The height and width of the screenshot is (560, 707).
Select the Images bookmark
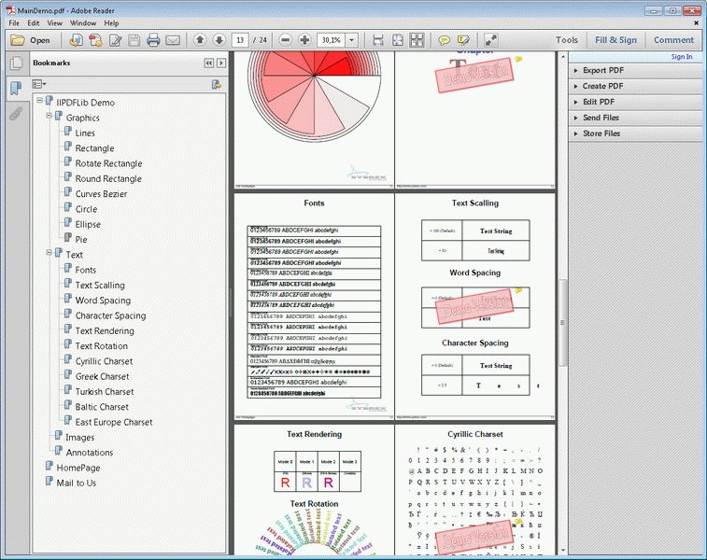click(x=79, y=438)
